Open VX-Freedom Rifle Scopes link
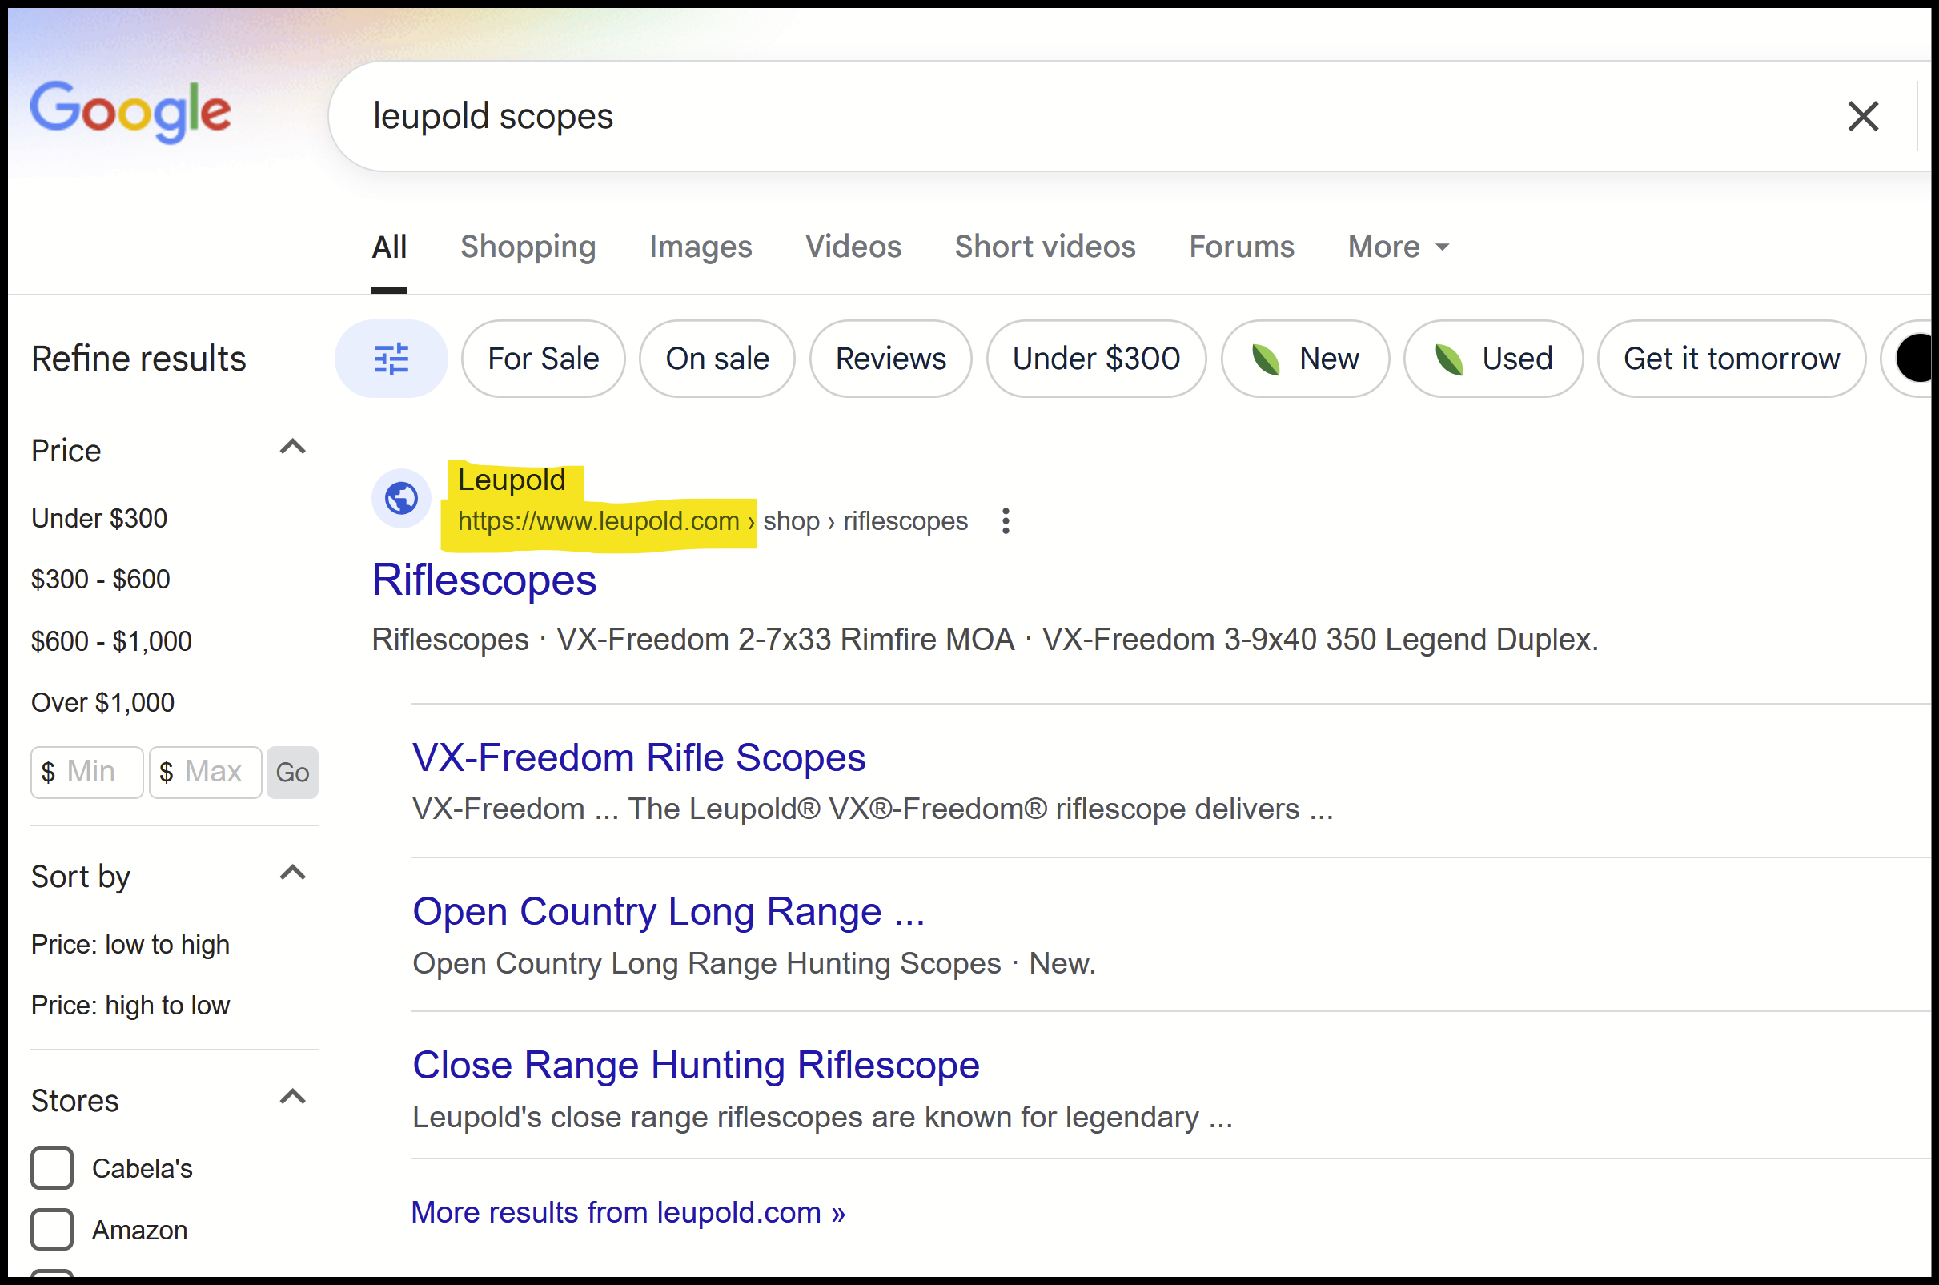Screen dimensions: 1939x1285 click(x=639, y=757)
